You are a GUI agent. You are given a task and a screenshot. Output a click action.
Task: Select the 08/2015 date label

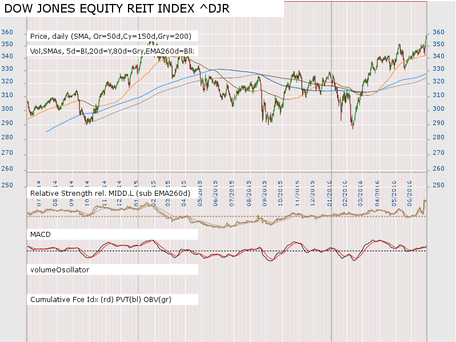coord(249,194)
